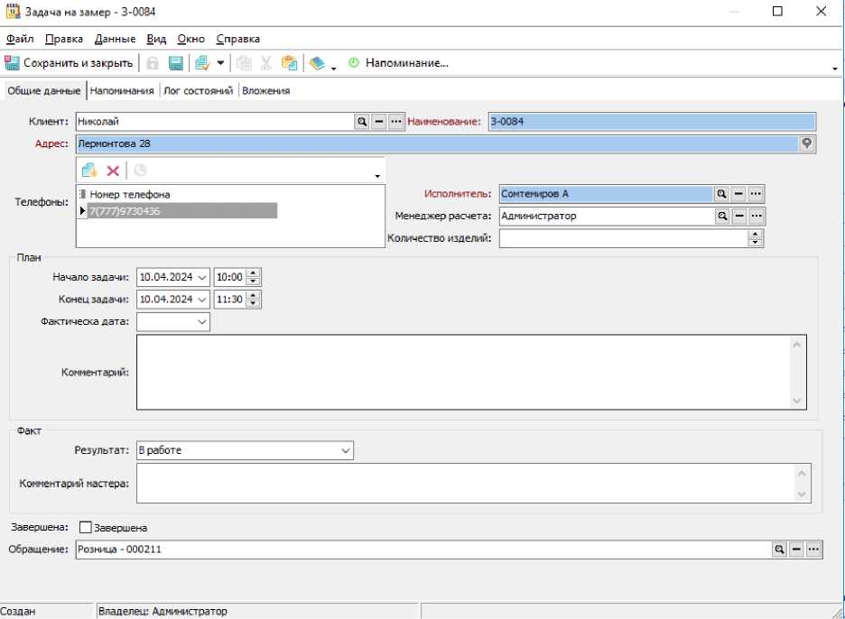Switch to Лог состояний tab
Viewport: 845px width, 619px height.
tap(199, 90)
